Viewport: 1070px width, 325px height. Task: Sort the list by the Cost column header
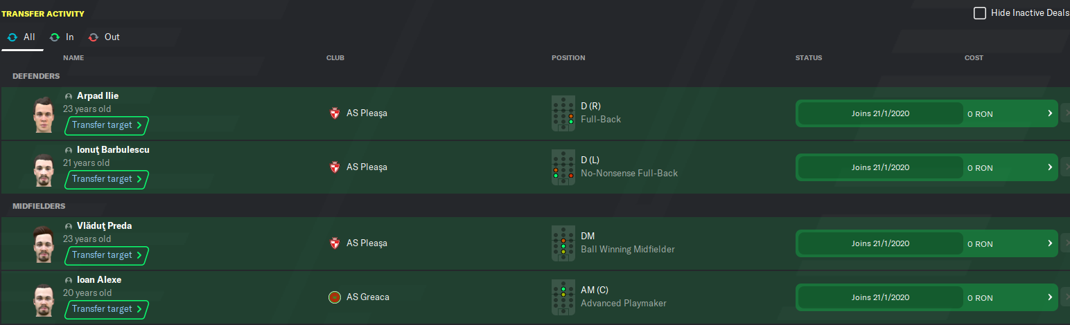(974, 58)
